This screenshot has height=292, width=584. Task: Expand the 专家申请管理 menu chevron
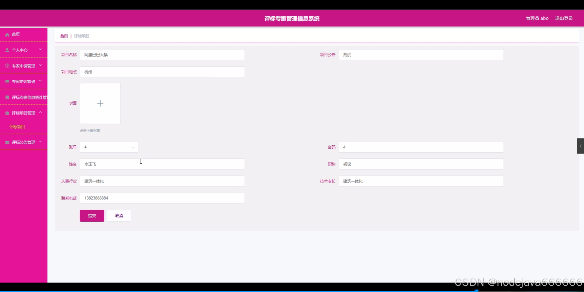pyautogui.click(x=40, y=65)
